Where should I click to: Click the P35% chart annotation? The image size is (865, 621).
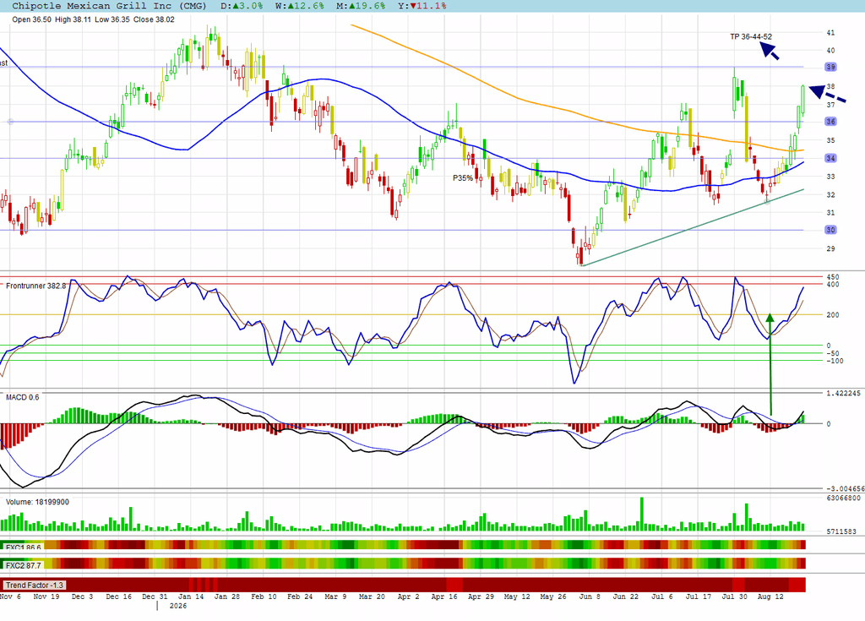[x=463, y=177]
